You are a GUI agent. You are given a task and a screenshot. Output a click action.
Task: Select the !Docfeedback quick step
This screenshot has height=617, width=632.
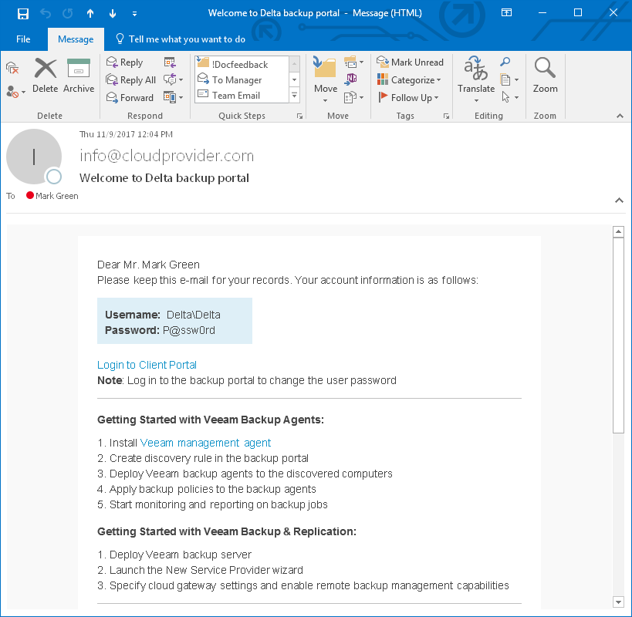[x=242, y=64]
